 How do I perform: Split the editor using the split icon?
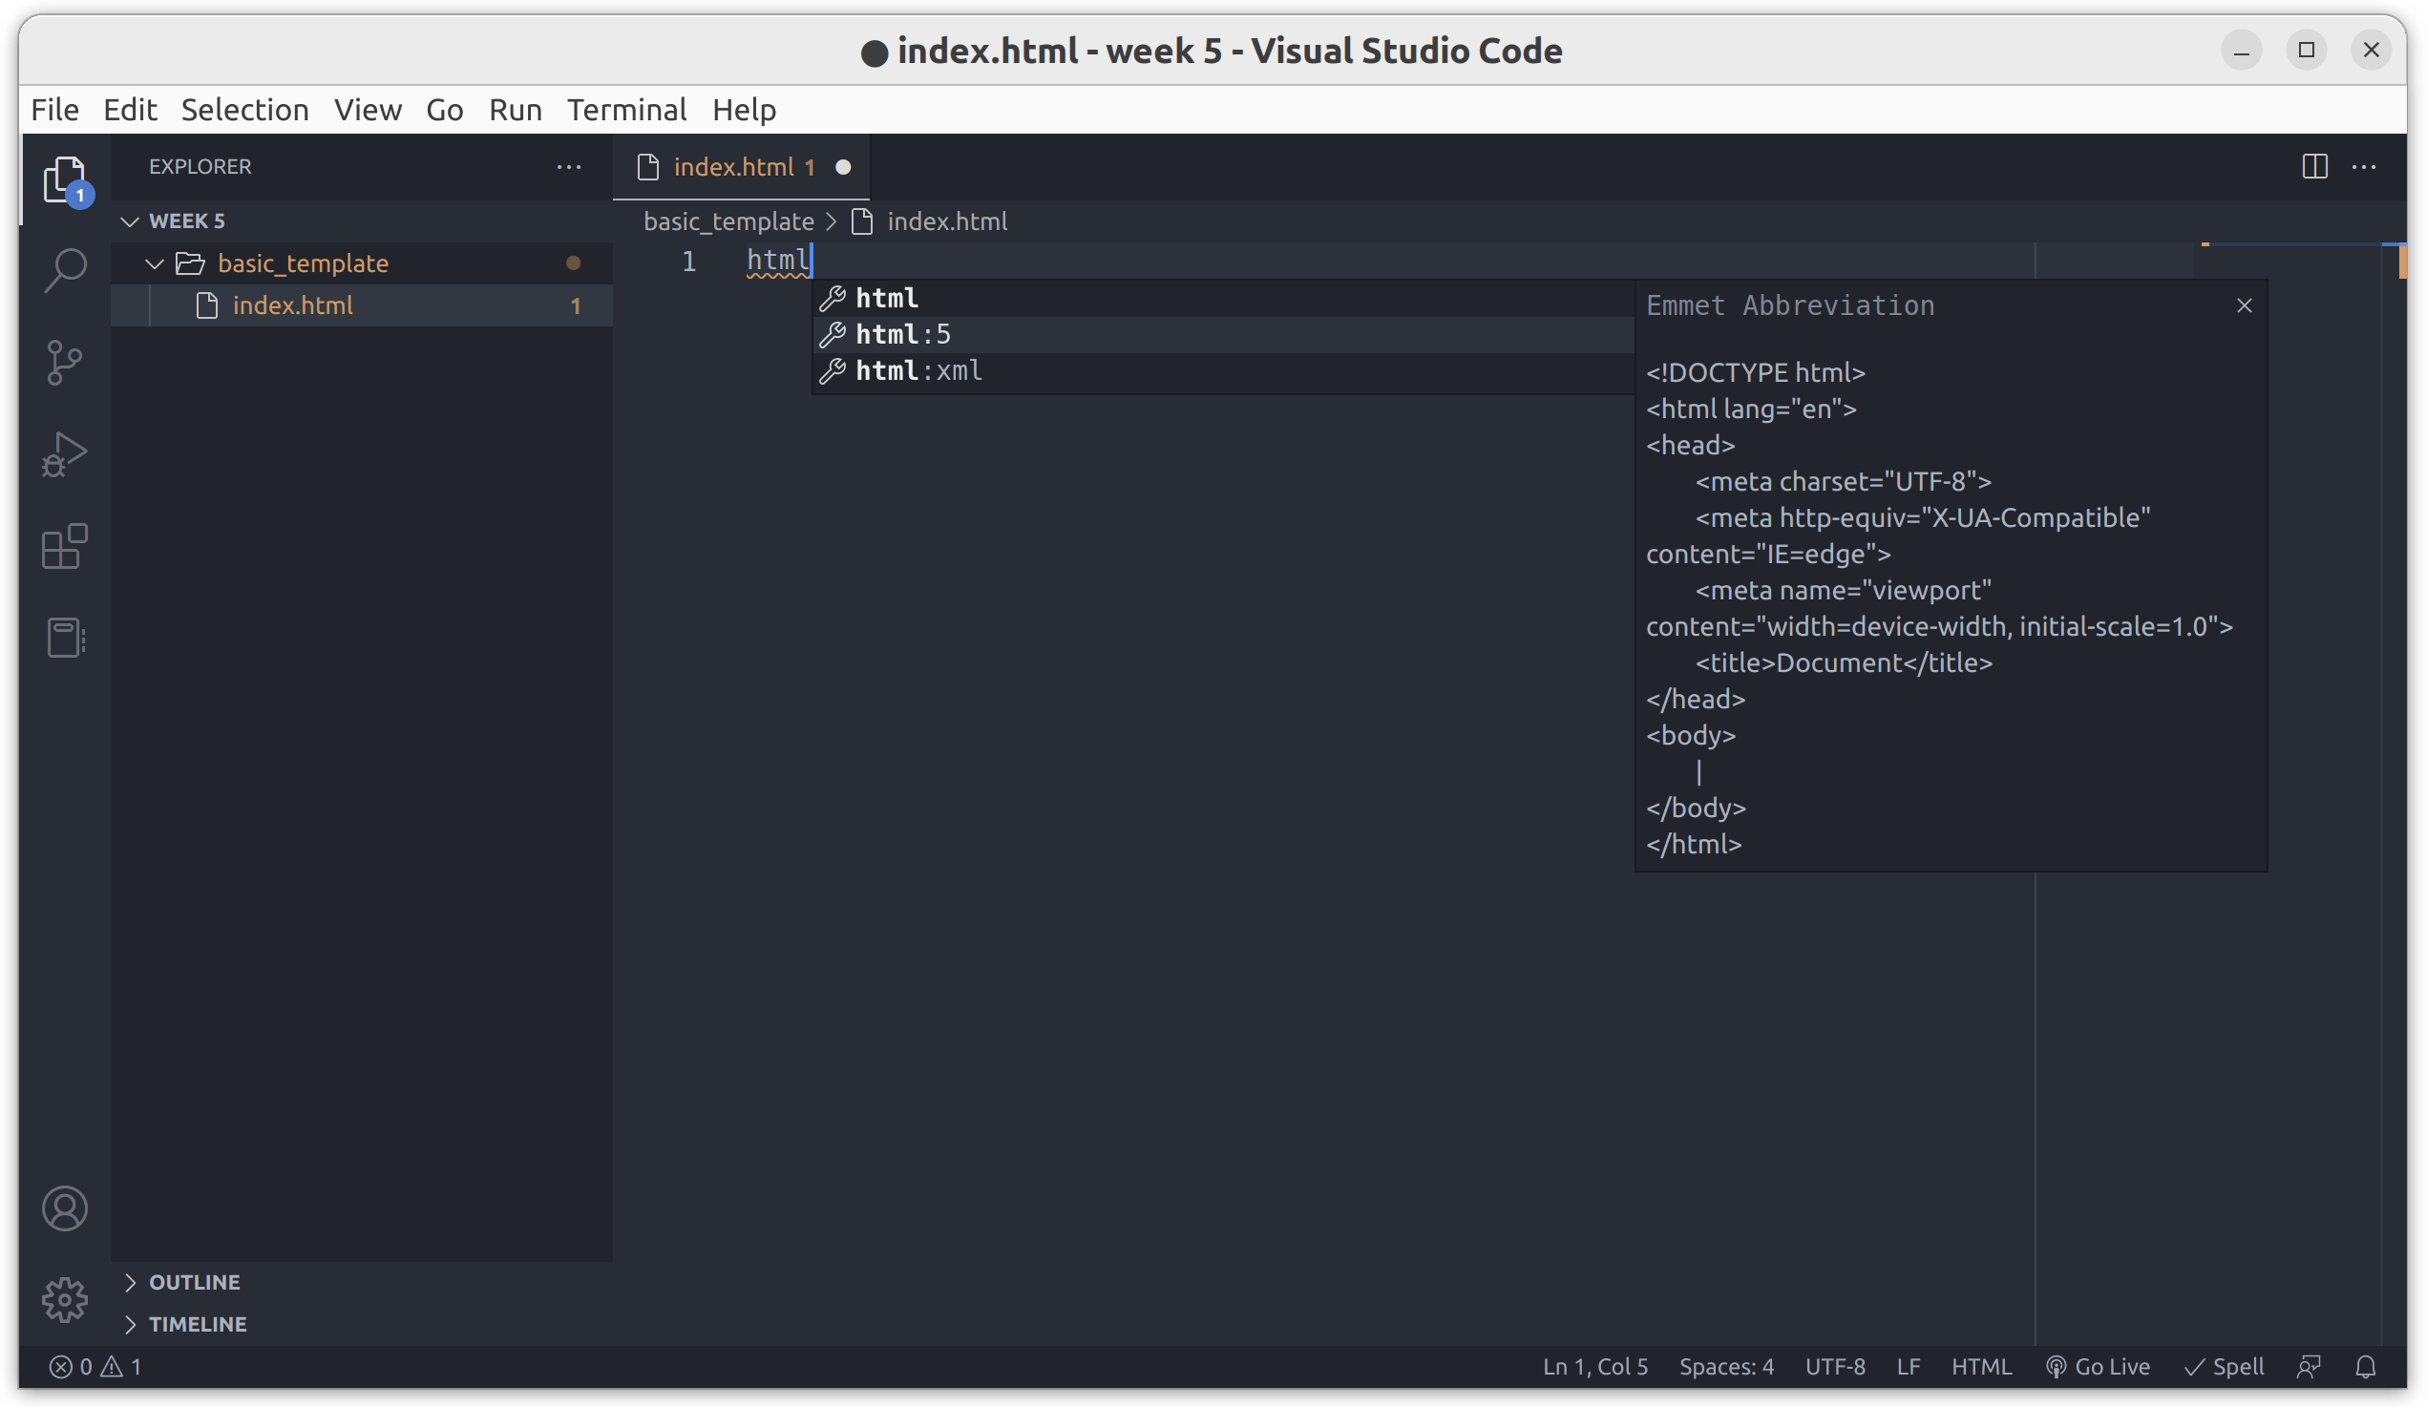pos(2313,166)
